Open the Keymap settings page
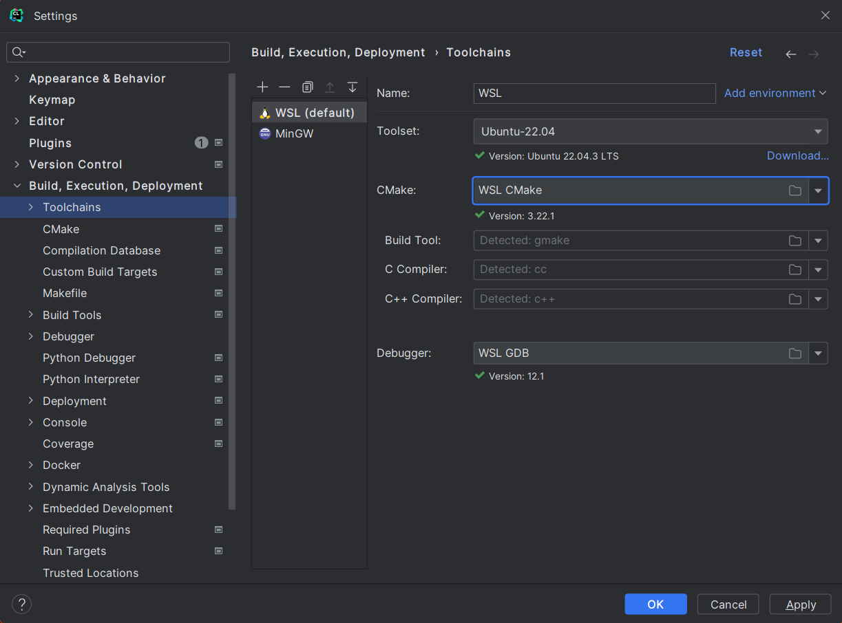The height and width of the screenshot is (623, 842). point(52,100)
